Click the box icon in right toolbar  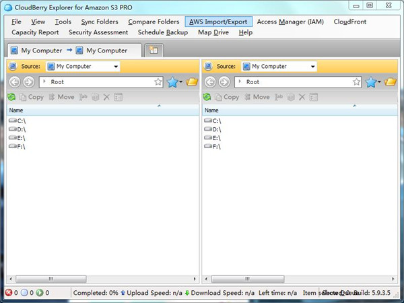pos(291,97)
